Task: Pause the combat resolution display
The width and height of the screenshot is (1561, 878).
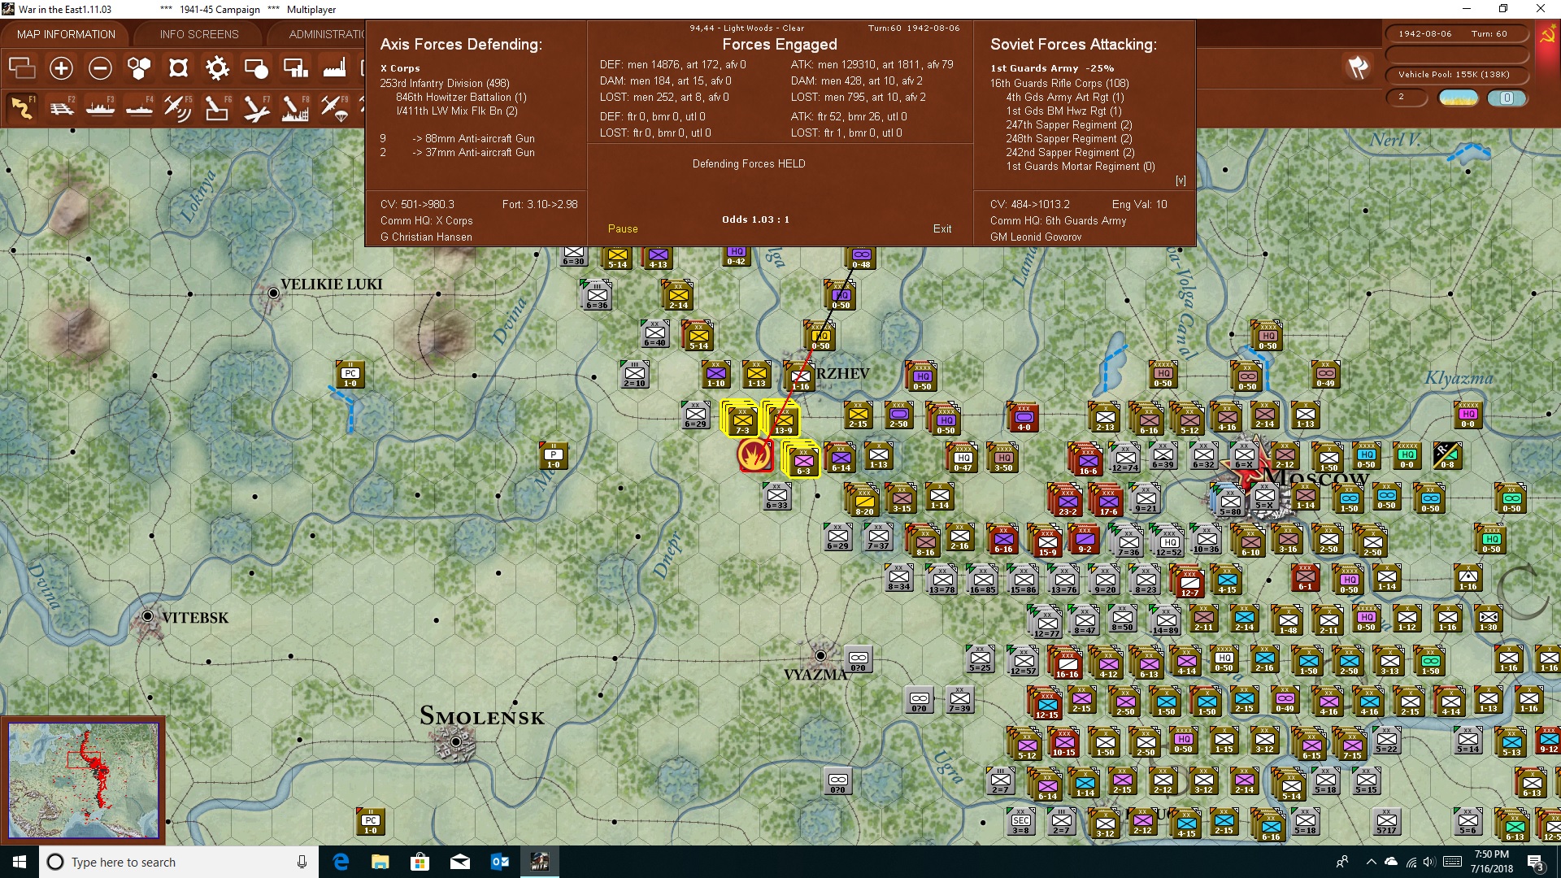Action: (623, 229)
